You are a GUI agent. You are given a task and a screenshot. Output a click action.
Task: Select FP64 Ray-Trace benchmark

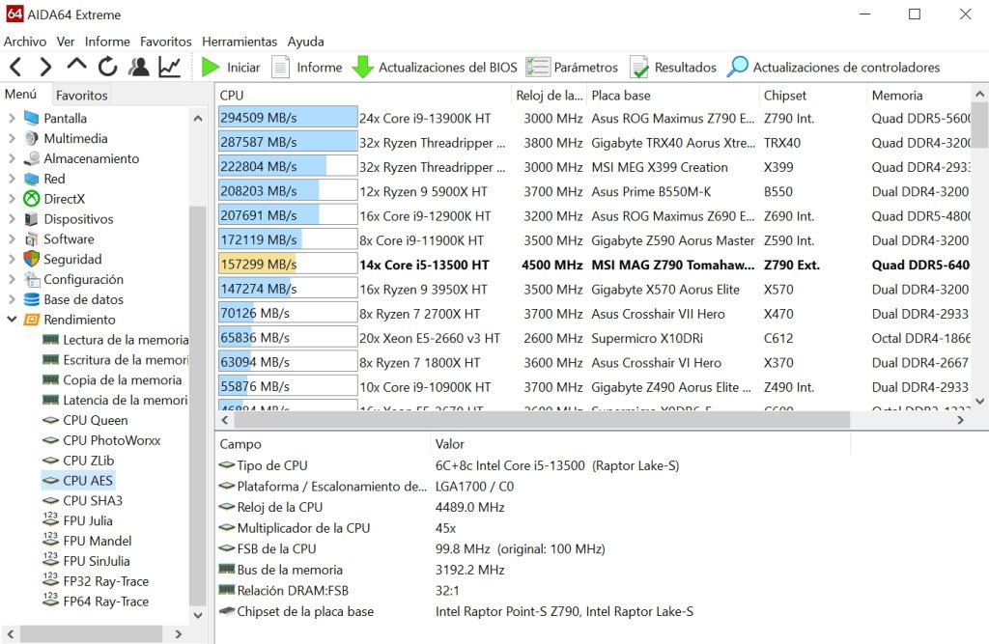pos(106,602)
